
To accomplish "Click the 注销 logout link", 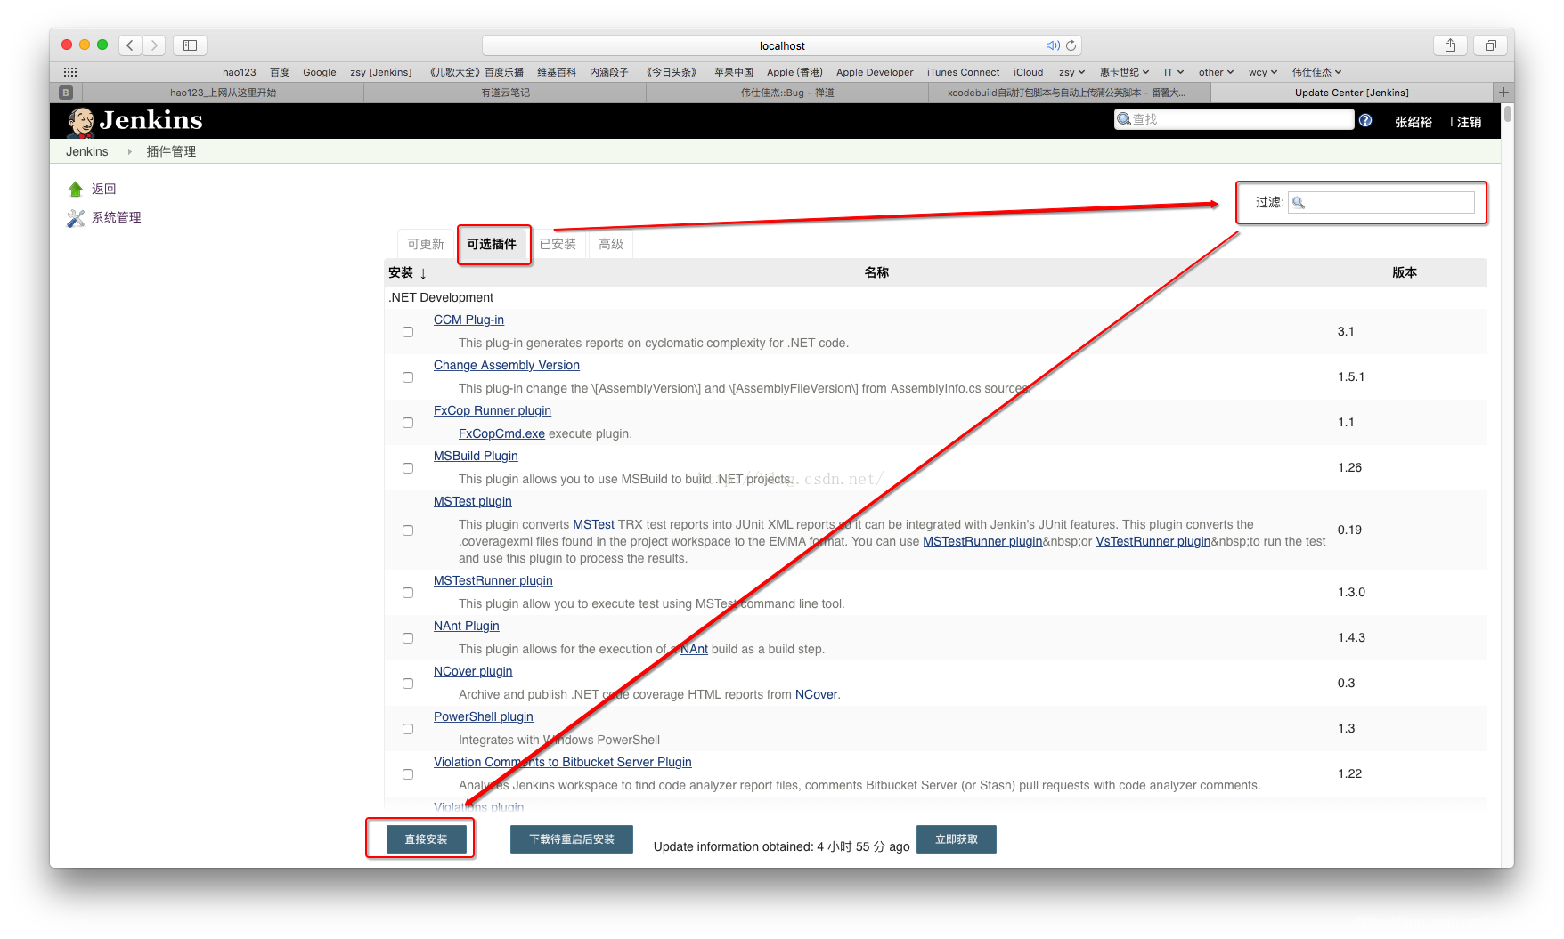I will pyautogui.click(x=1470, y=122).
